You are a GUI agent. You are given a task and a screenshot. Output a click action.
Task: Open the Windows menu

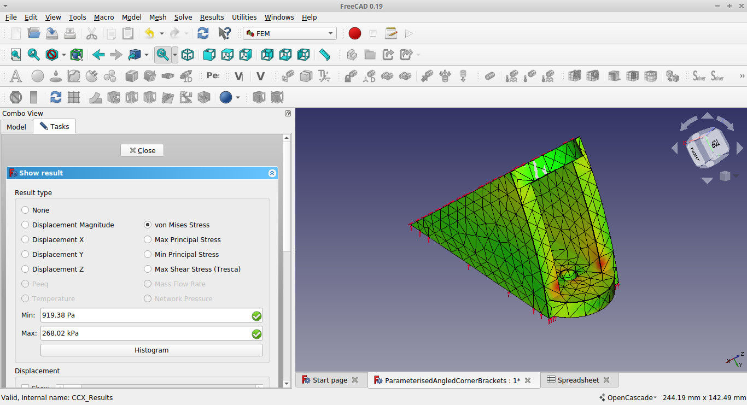(279, 17)
